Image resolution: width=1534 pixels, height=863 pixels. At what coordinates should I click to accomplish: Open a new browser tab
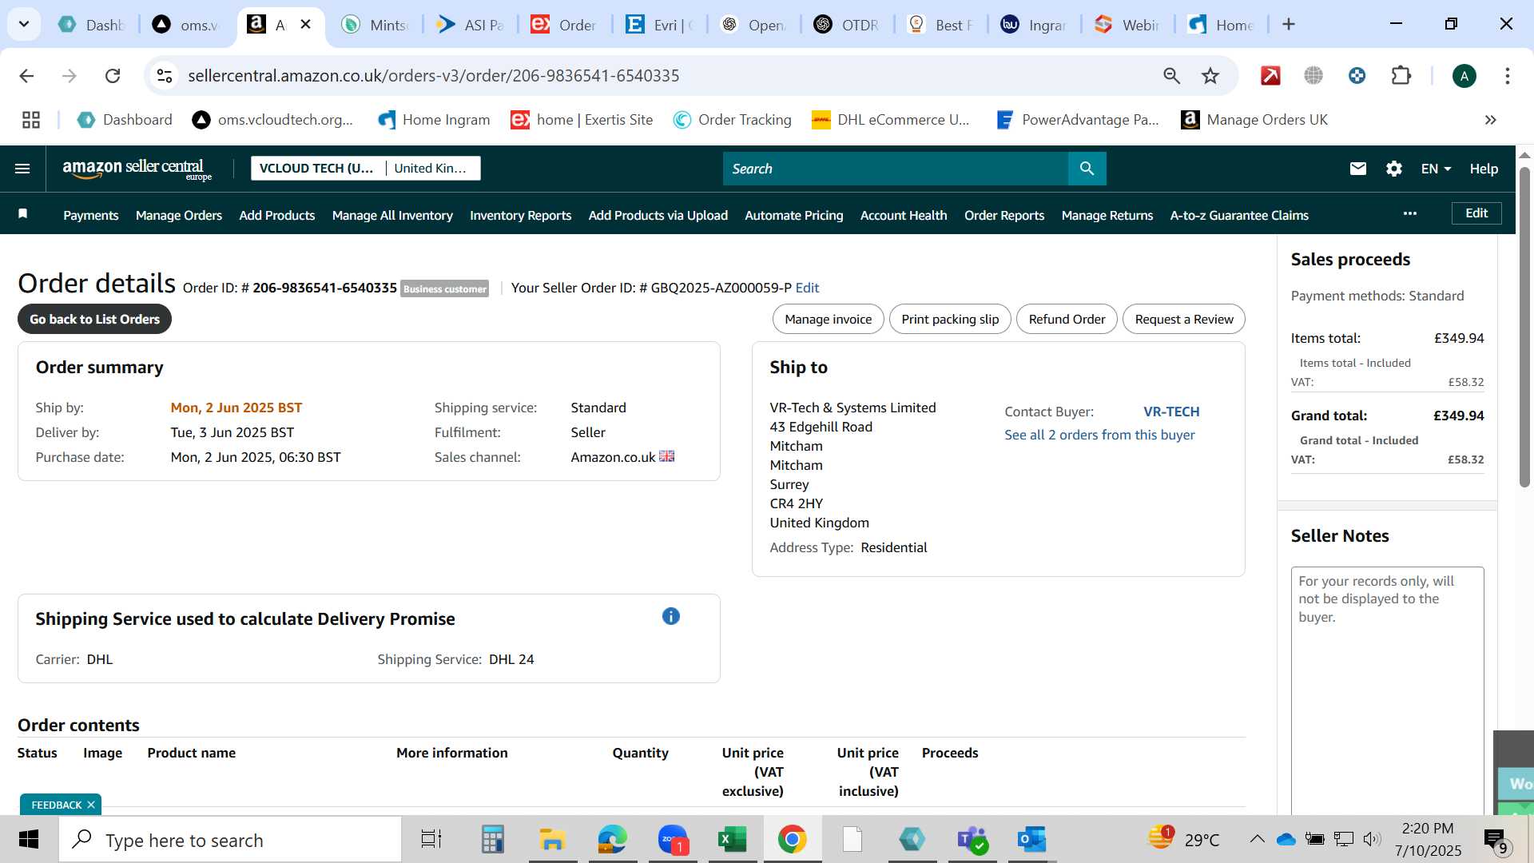1288,25
